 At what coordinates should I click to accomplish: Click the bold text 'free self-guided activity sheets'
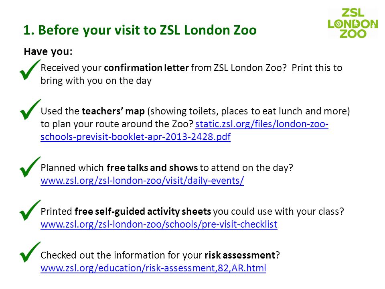point(143,212)
